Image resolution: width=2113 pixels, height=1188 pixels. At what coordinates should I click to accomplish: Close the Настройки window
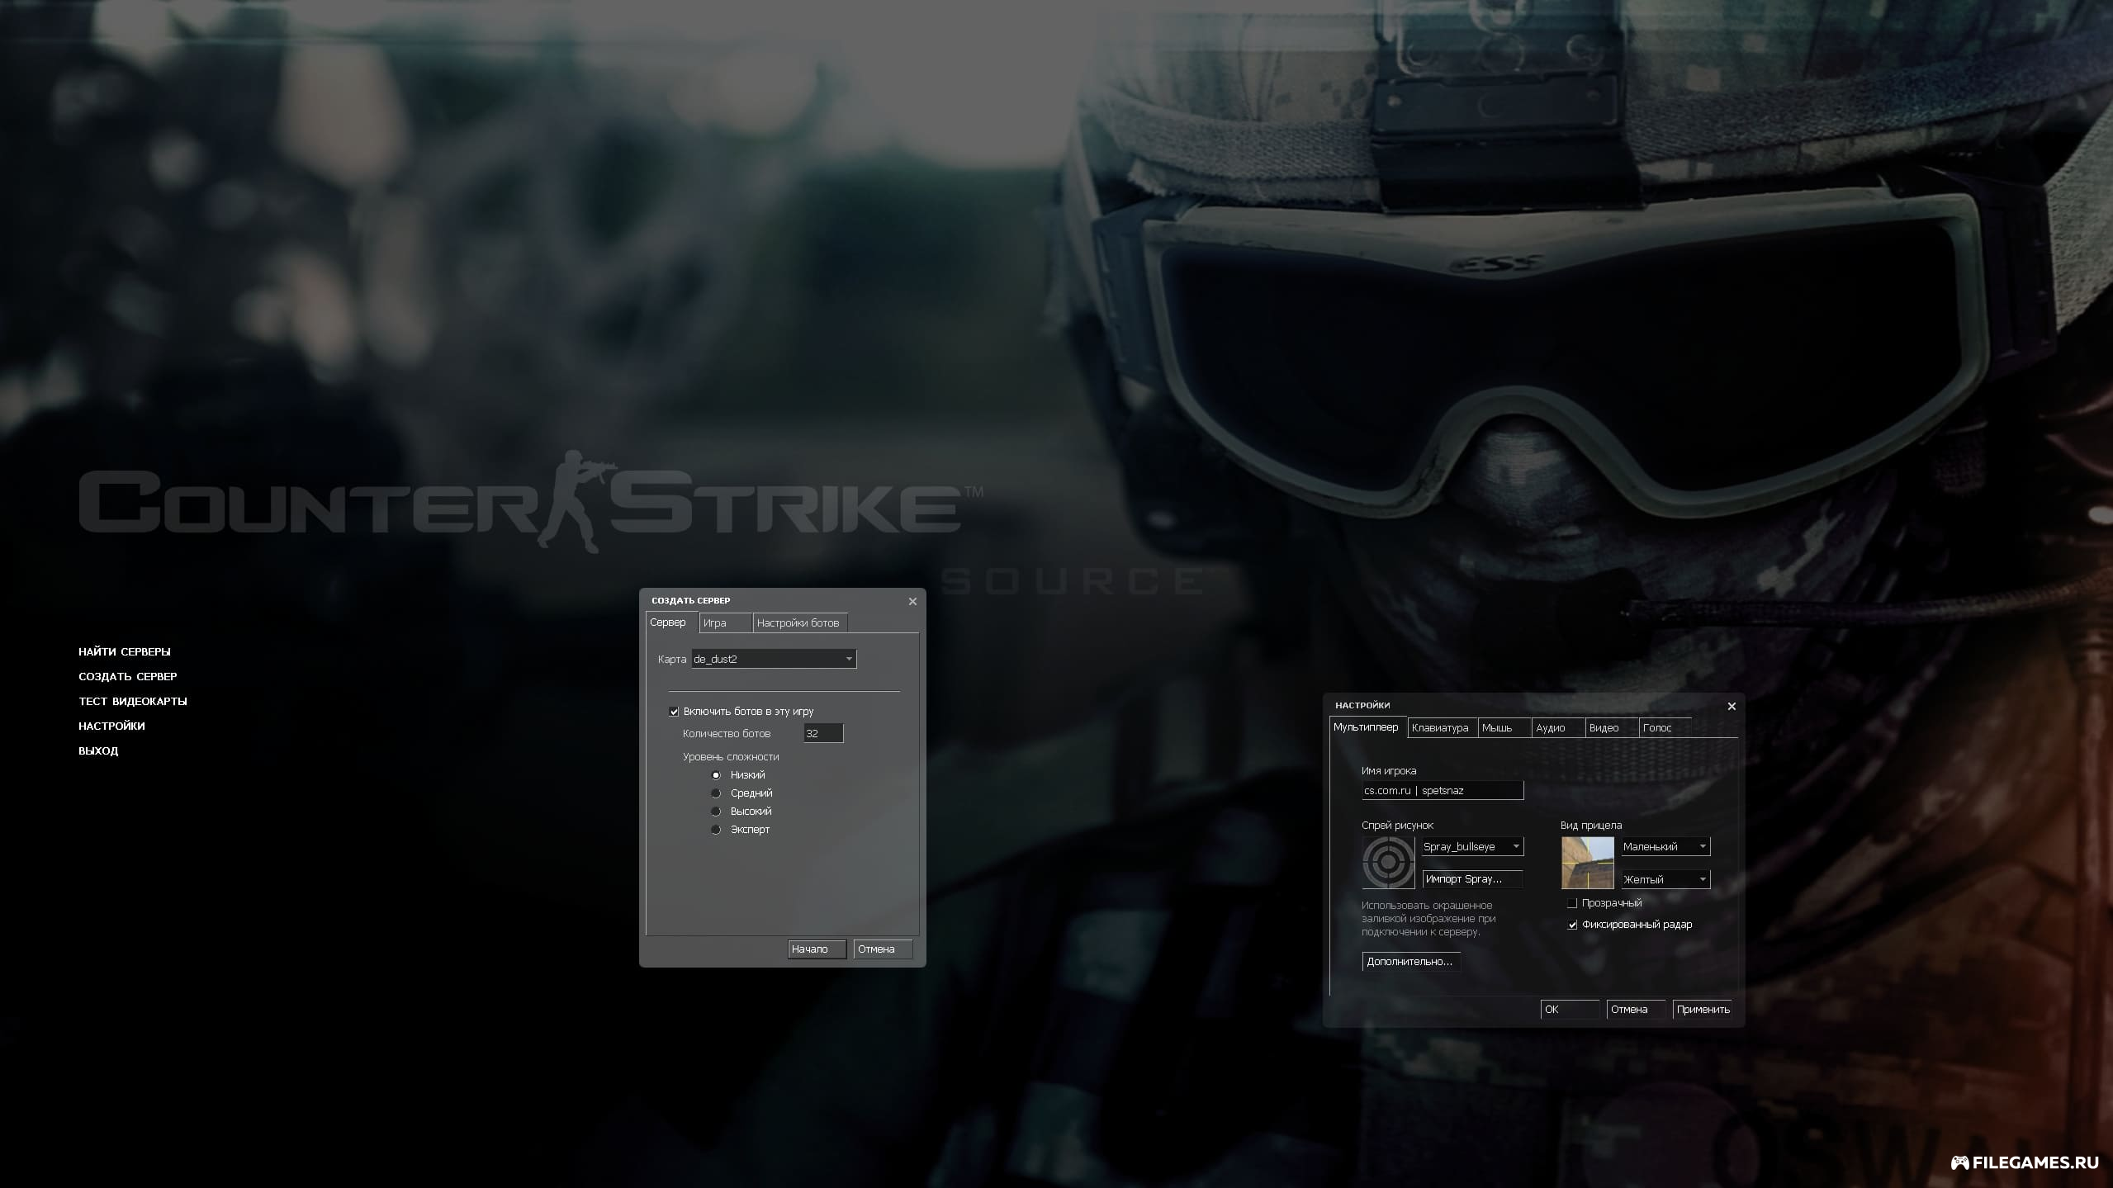[1732, 706]
